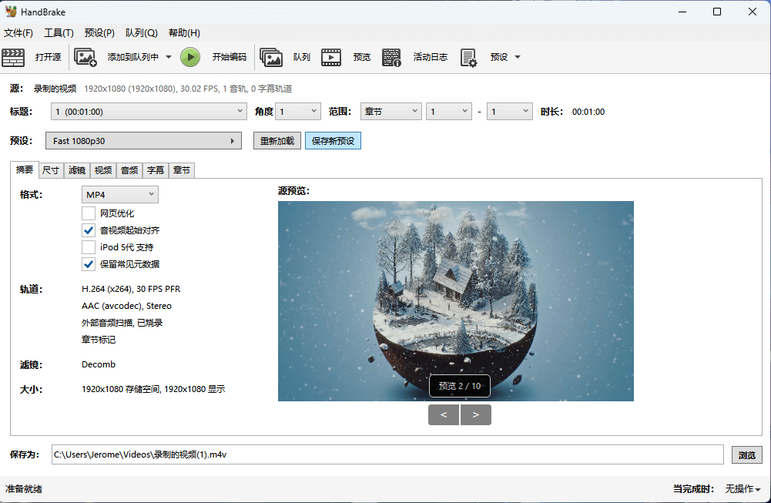Click the 保存新预设 button
The width and height of the screenshot is (771, 503).
(x=333, y=141)
